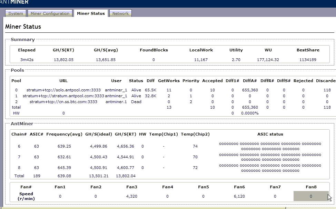336x209 pixels.
Task: Click the BestShare column header
Action: [x=308, y=50]
